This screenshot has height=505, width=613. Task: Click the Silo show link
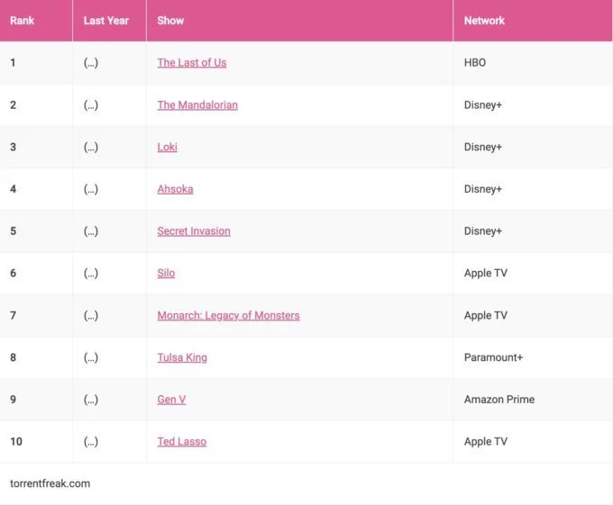[x=166, y=273]
